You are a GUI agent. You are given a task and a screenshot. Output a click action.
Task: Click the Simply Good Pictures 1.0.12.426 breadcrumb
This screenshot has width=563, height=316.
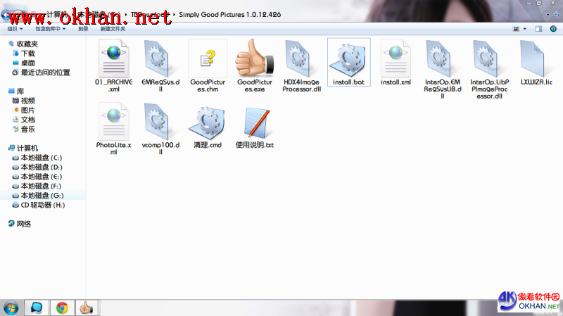[230, 14]
